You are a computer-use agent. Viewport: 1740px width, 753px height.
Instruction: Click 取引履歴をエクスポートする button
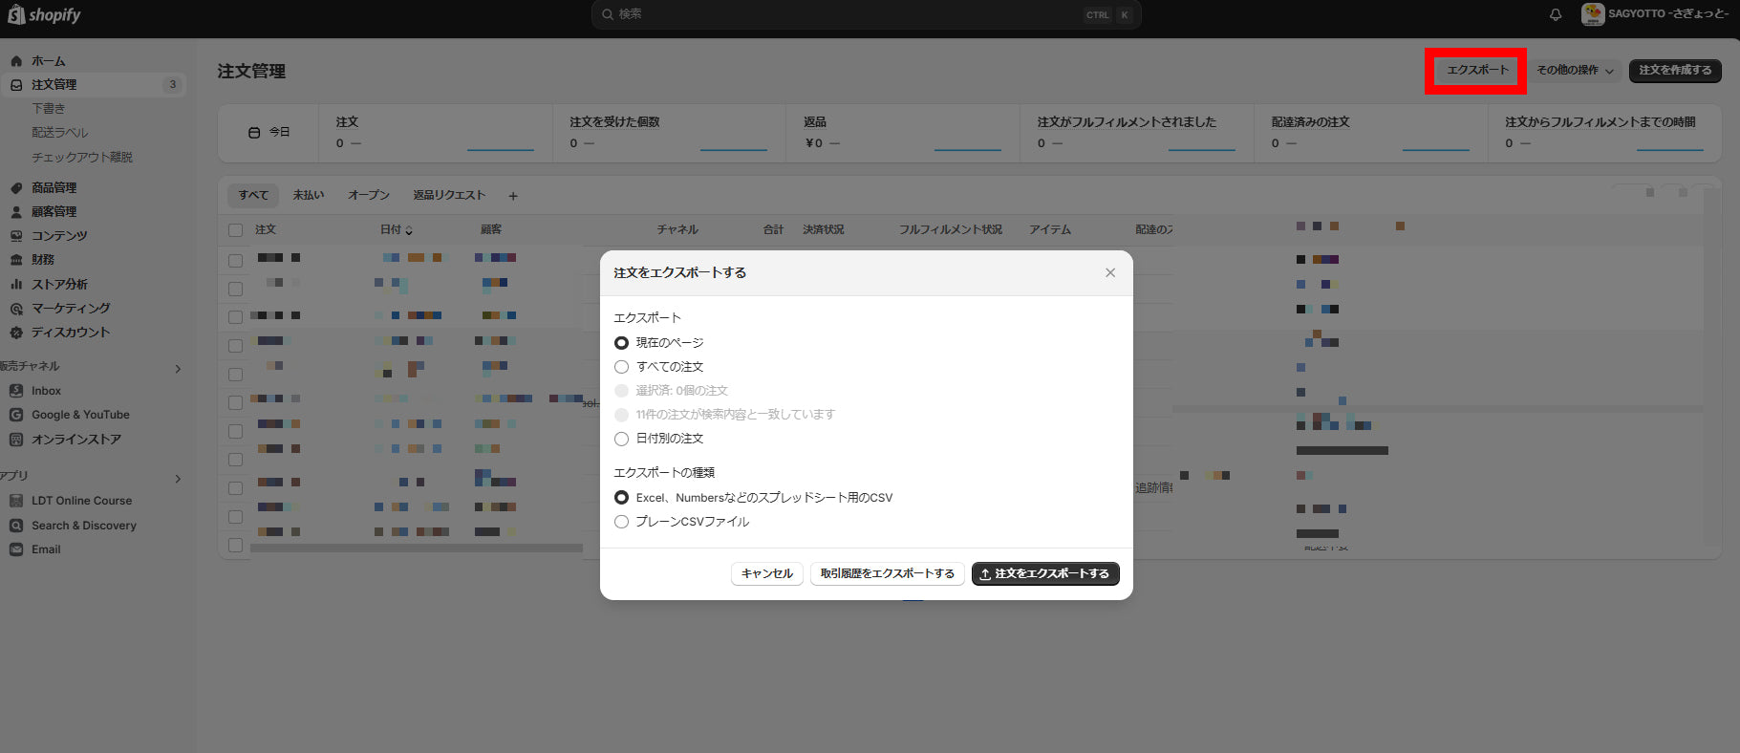(x=887, y=573)
